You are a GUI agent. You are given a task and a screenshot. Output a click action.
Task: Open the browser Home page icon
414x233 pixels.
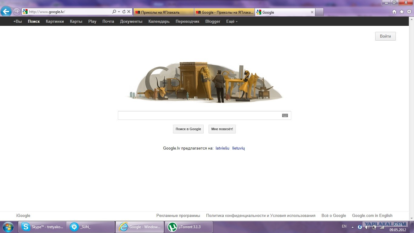pyautogui.click(x=394, y=12)
